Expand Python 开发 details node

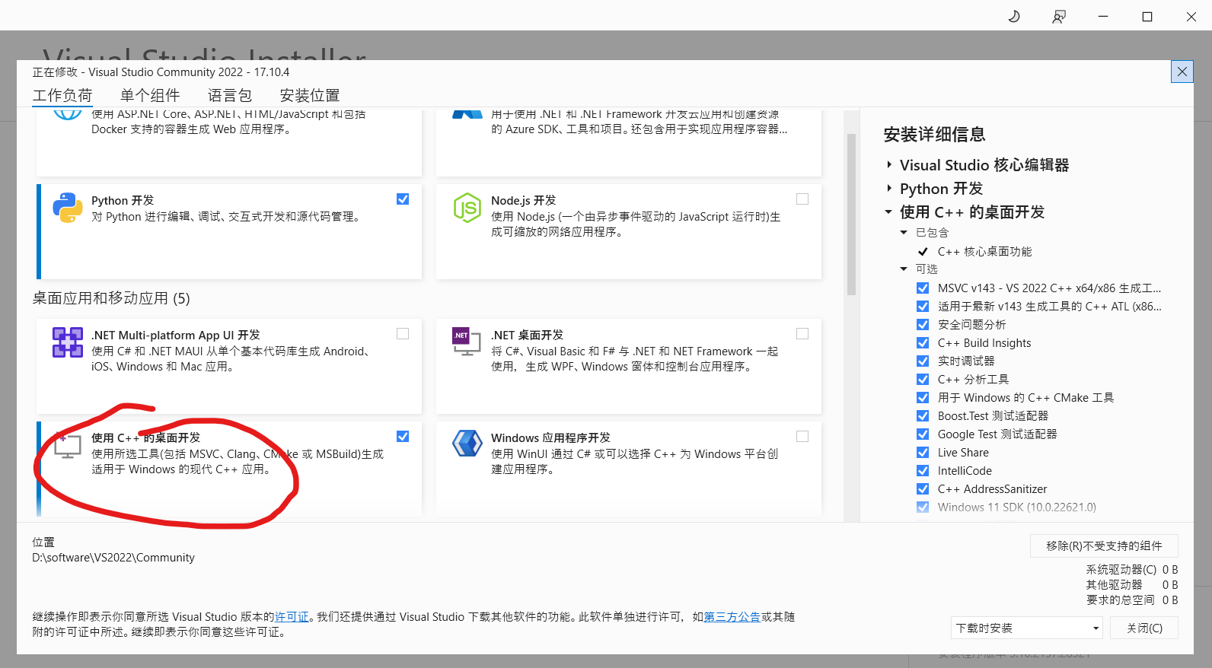pos(888,189)
